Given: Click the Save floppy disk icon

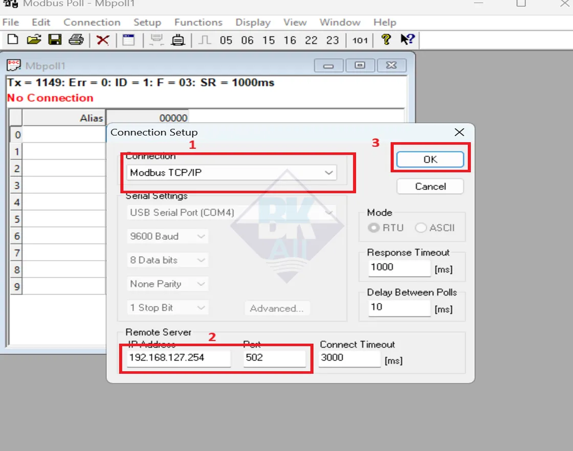Looking at the screenshot, I should point(55,40).
